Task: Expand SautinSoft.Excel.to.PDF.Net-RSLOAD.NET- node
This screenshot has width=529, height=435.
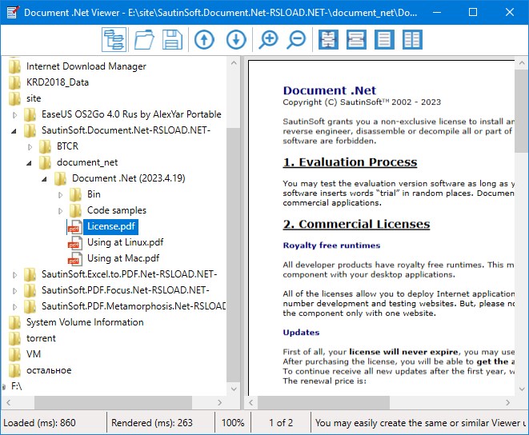Action: click(x=14, y=275)
